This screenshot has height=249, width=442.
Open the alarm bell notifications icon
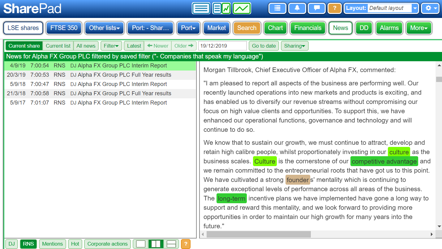tap(297, 8)
